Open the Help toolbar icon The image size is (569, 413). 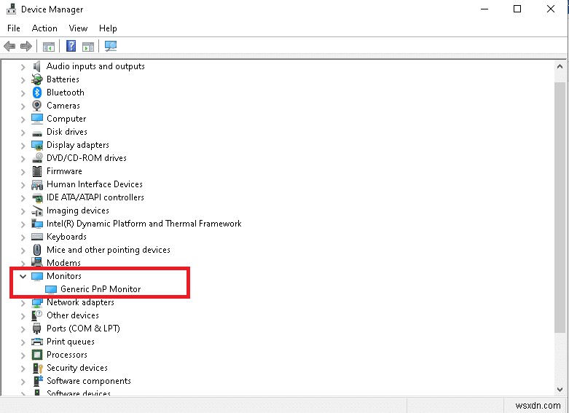click(x=71, y=46)
